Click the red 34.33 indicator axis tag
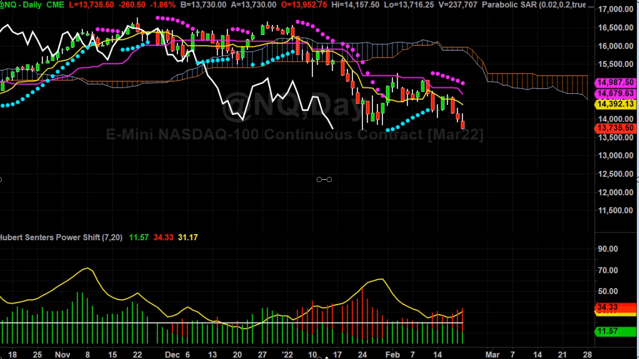This screenshot has height=359, width=639. pos(615,307)
